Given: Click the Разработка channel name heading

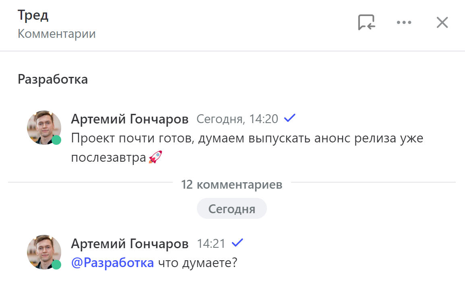Looking at the screenshot, I should pos(53,79).
